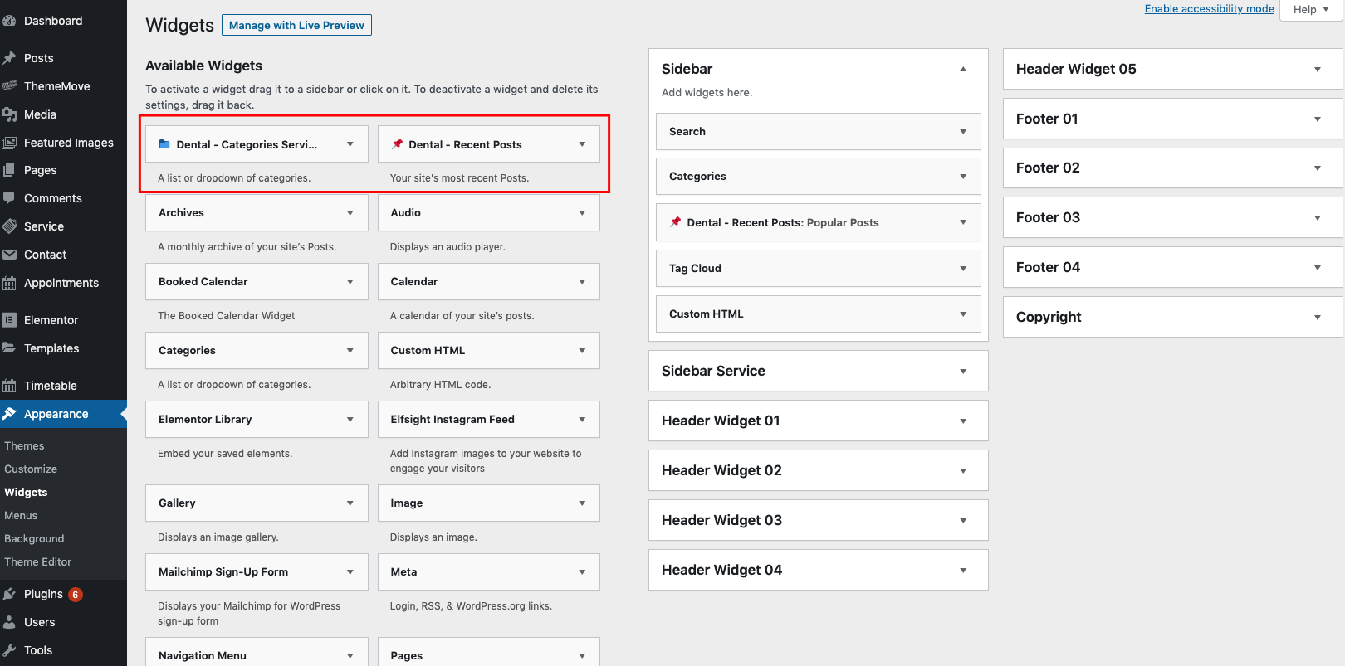Open the Appointments menu link
Viewport: 1345px width, 666px height.
coord(61,283)
